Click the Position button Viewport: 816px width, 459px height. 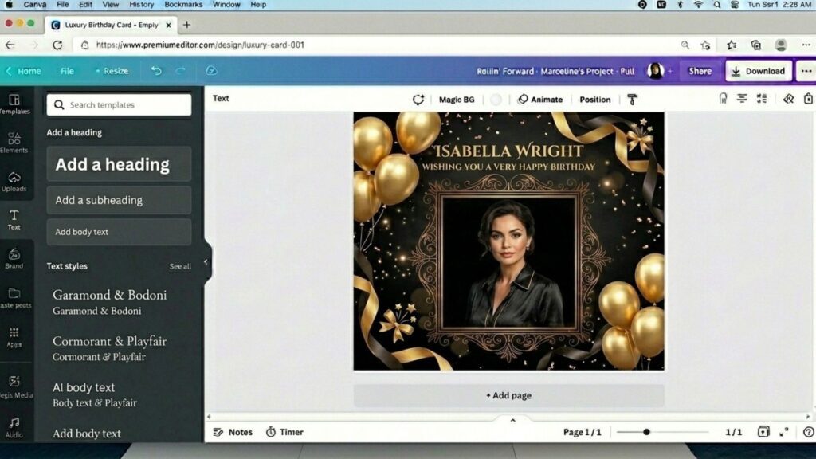(594, 100)
